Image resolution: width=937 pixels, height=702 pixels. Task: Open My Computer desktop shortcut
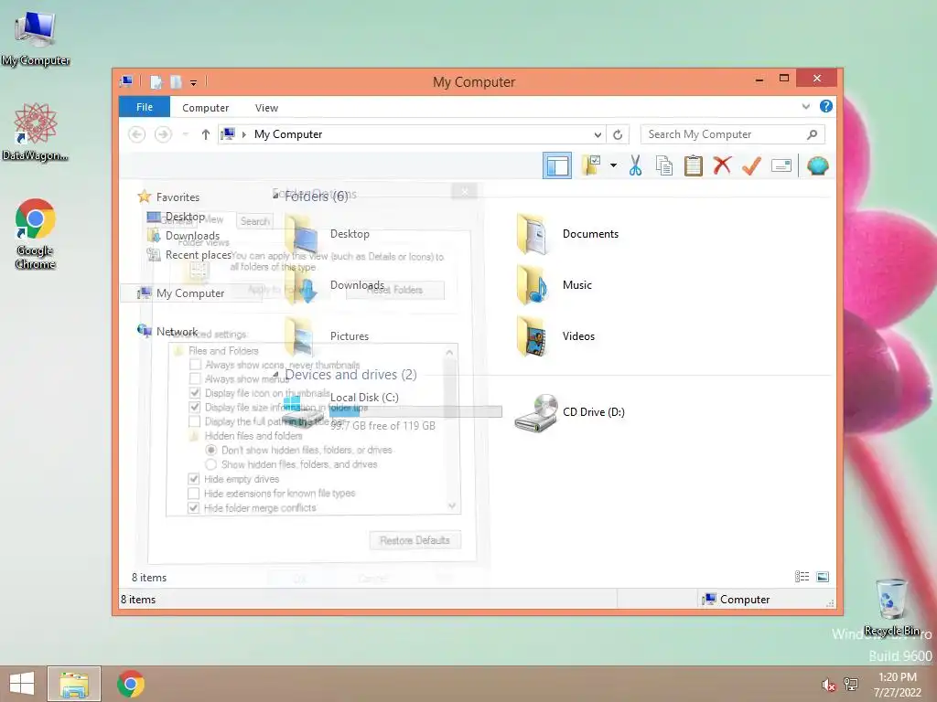coord(36,38)
